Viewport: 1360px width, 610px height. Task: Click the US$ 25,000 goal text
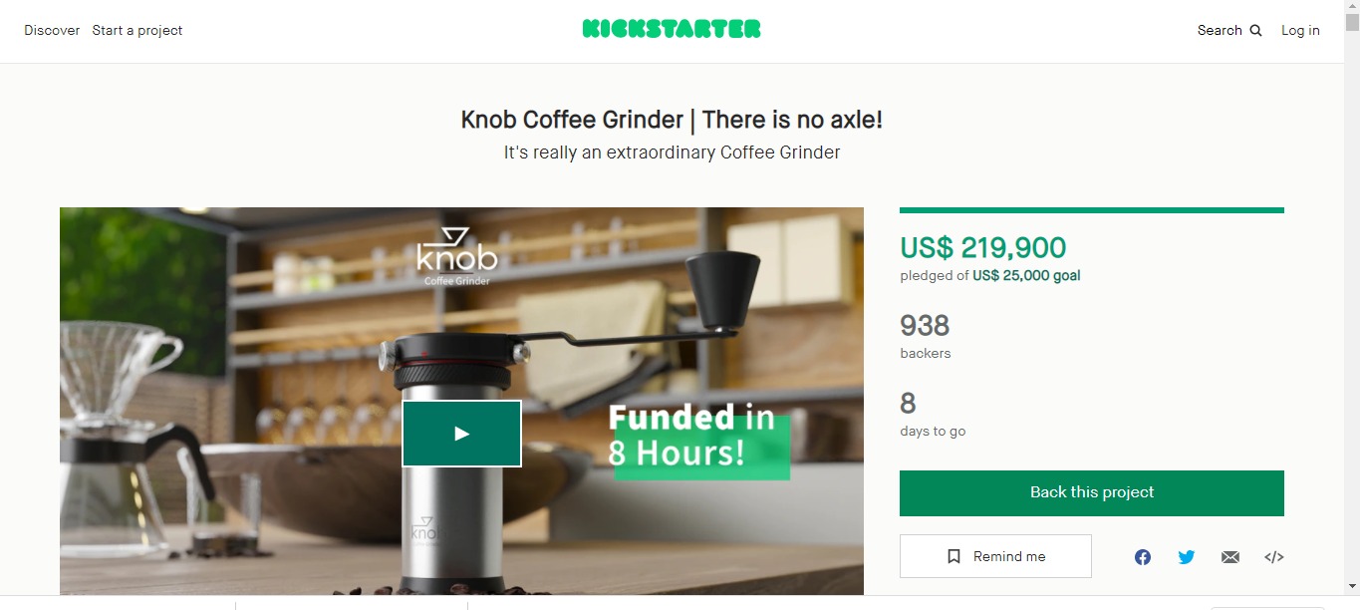(1026, 276)
